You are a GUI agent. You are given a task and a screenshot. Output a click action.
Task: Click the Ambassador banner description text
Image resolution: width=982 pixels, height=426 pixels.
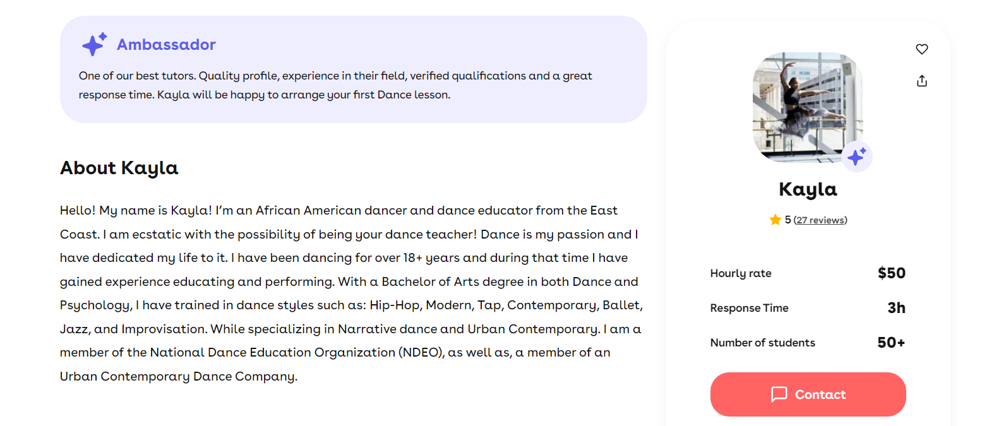pos(335,85)
